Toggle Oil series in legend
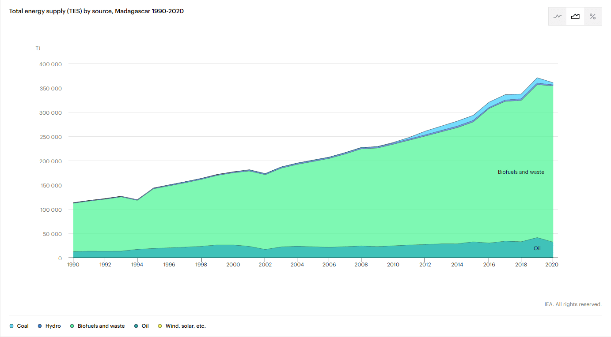Image resolution: width=611 pixels, height=337 pixels. 141,326
